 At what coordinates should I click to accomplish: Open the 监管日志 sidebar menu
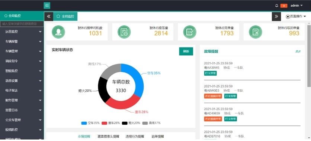pos(22,110)
